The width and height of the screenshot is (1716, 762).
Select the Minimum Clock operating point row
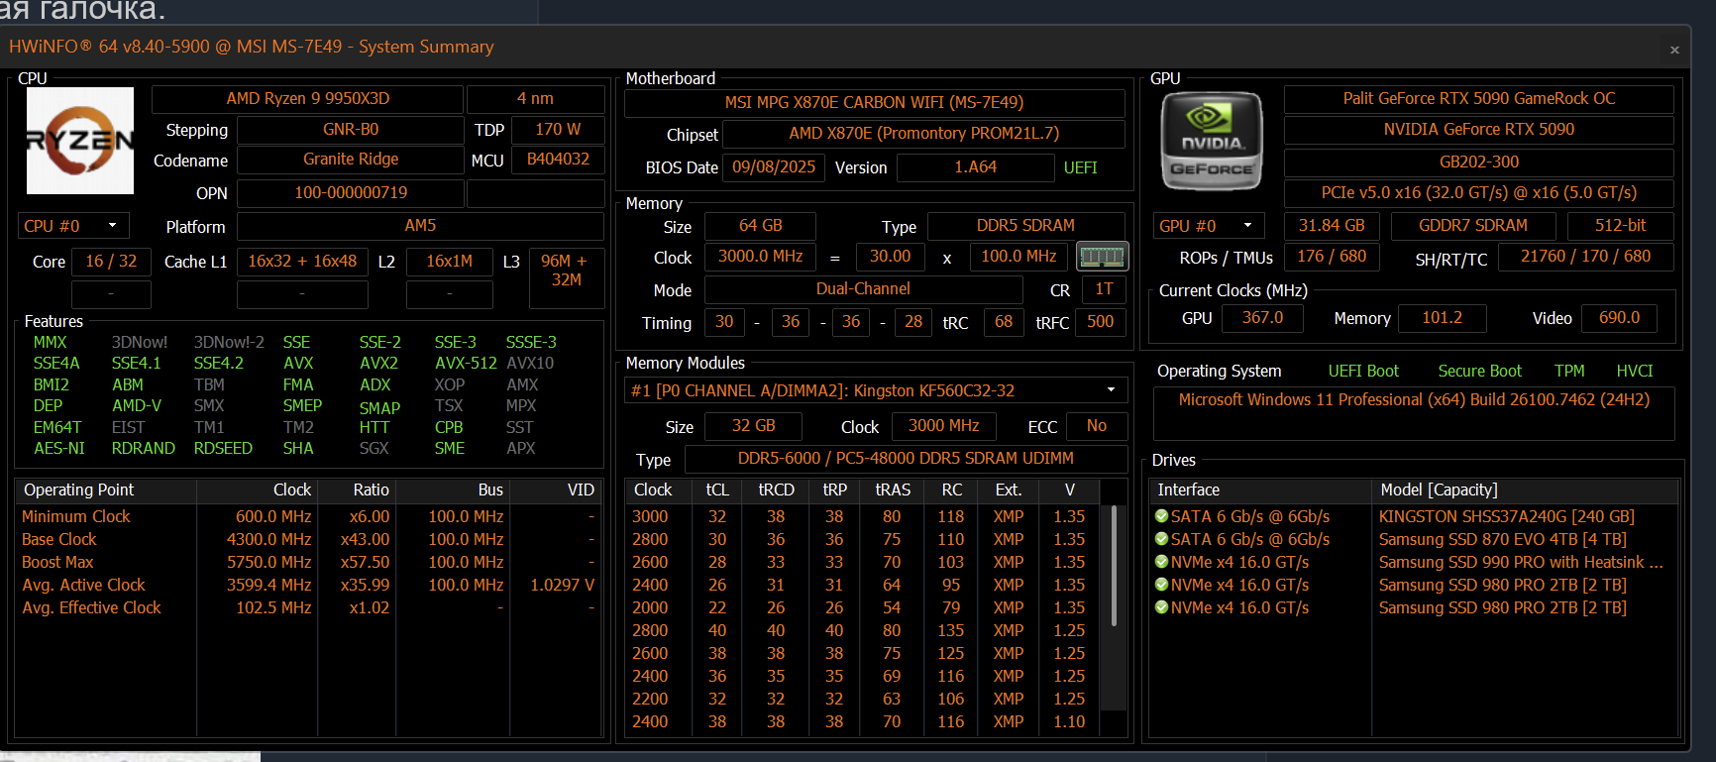[308, 516]
